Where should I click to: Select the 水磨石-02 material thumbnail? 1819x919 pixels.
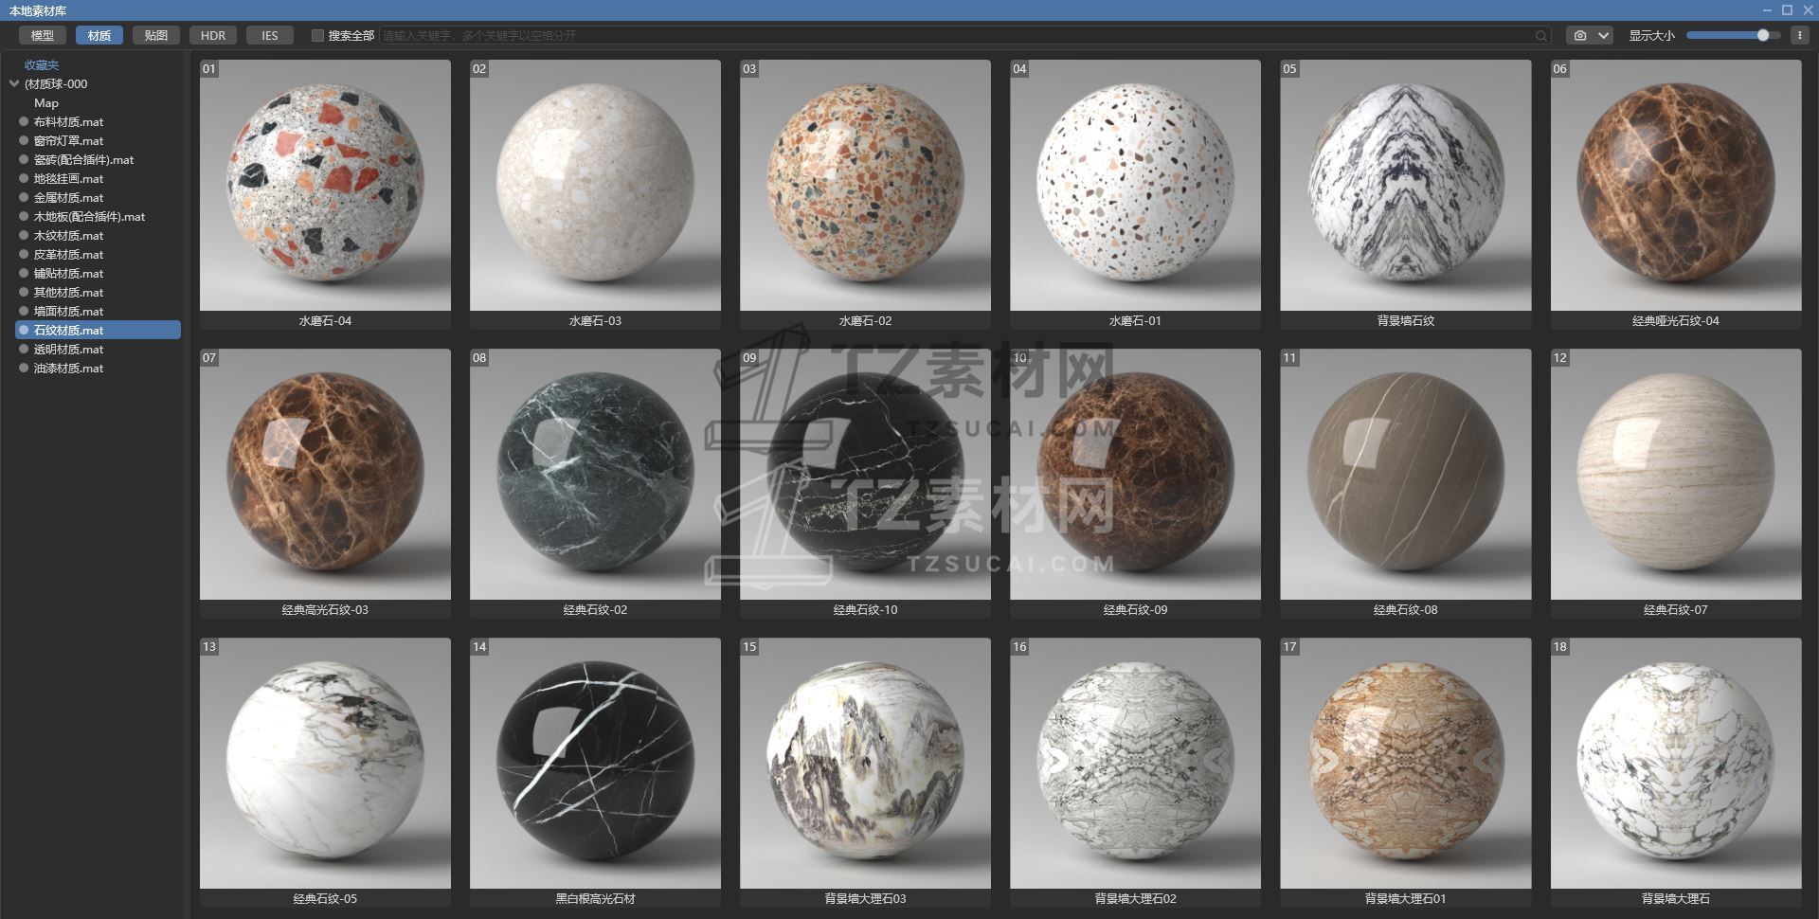[865, 186]
